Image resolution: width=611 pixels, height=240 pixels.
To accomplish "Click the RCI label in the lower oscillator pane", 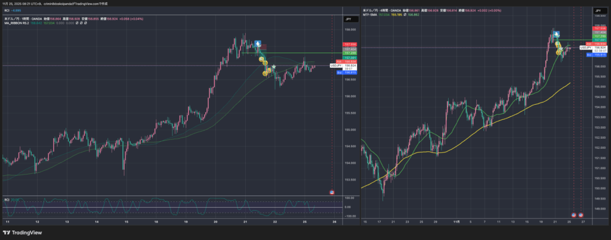I will pos(7,199).
